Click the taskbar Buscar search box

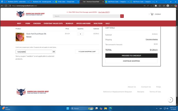82,109
